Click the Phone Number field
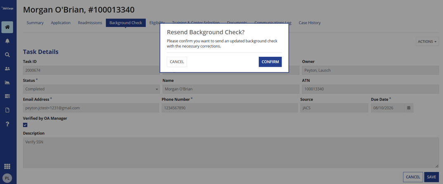Image resolution: width=443 pixels, height=184 pixels. [x=230, y=108]
